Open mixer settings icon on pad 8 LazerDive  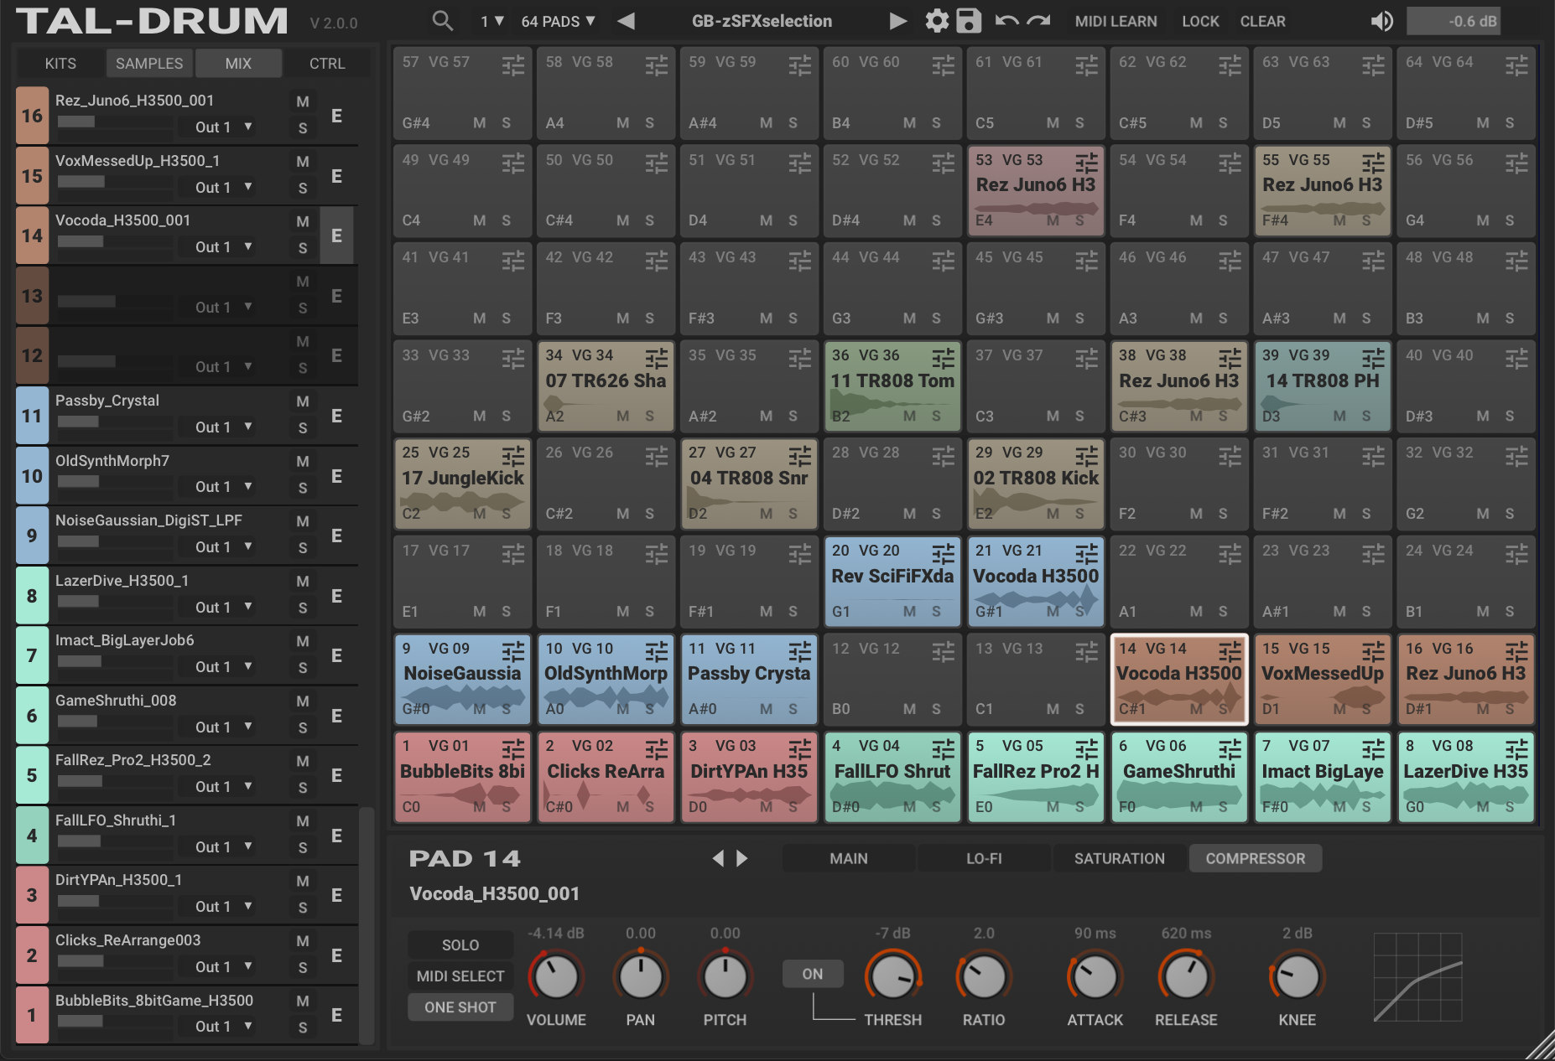pos(1516,748)
